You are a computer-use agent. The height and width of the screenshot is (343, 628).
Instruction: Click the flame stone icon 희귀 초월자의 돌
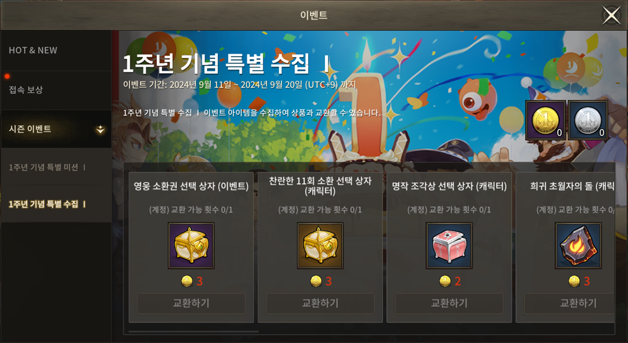click(578, 245)
